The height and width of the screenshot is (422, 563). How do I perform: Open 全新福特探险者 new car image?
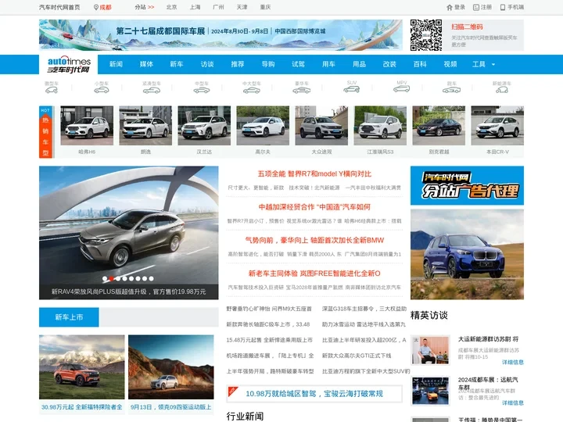pos(82,367)
